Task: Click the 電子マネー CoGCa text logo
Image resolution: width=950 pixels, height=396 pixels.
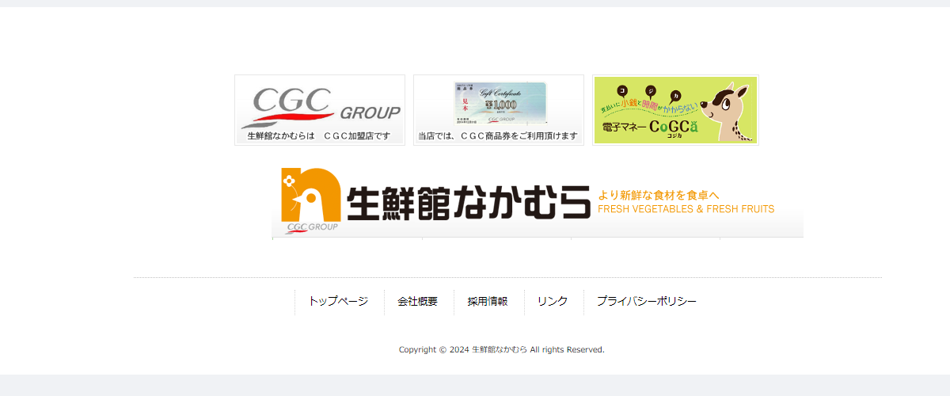Action: click(x=650, y=127)
